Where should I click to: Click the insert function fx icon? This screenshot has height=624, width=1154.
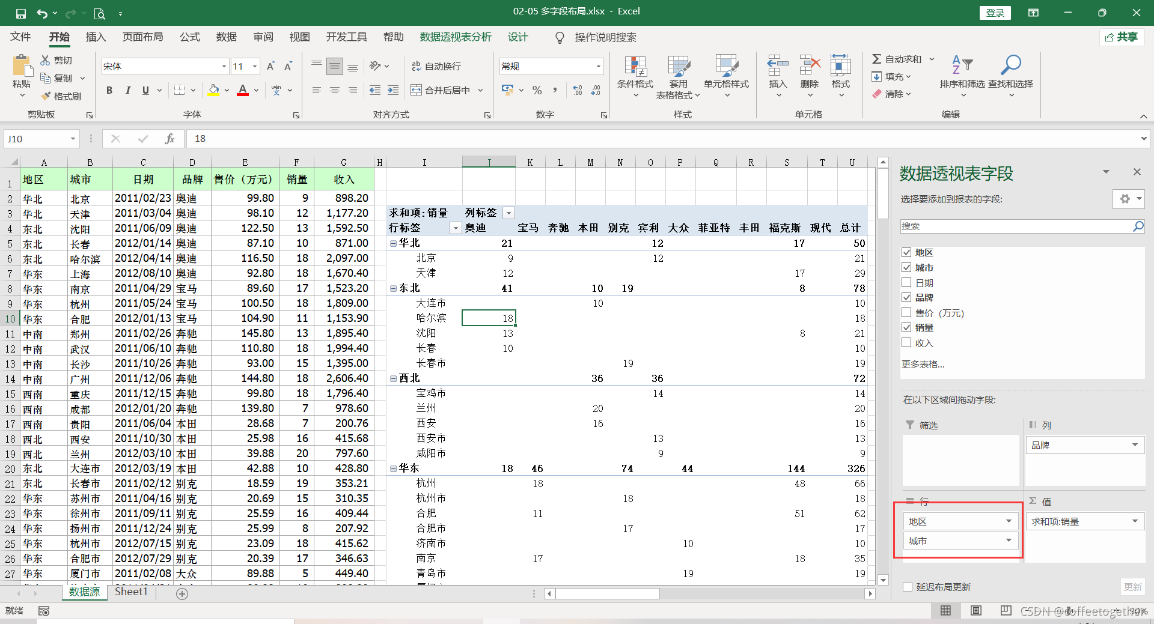(169, 139)
